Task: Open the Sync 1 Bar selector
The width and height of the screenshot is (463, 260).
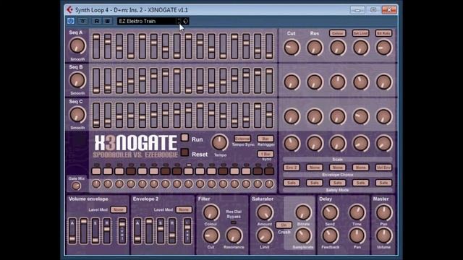Action: 266,154
